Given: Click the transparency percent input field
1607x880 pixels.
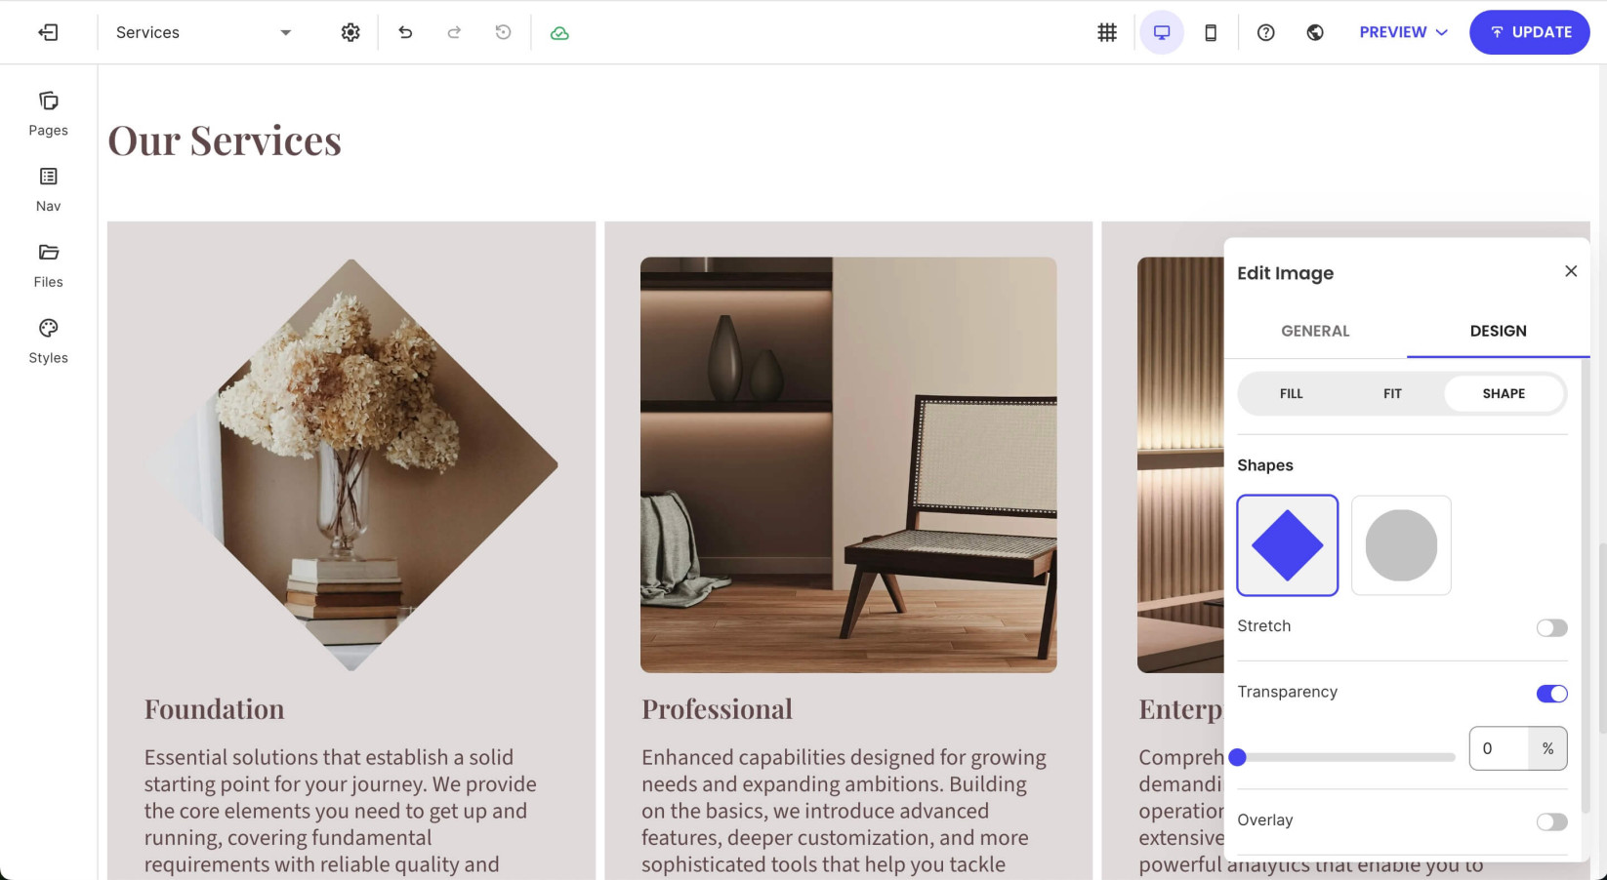Looking at the screenshot, I should [1499, 748].
